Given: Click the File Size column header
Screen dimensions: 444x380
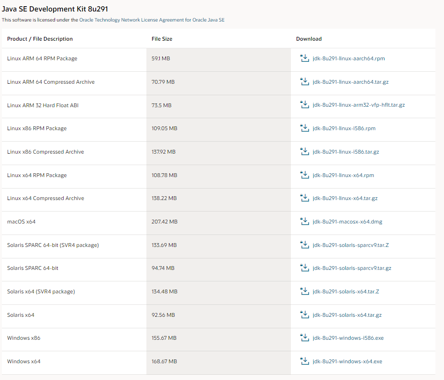Looking at the screenshot, I should tap(162, 39).
